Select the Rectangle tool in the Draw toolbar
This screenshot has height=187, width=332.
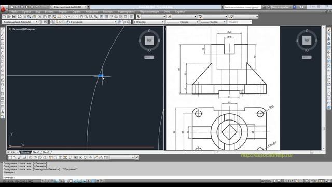click(x=3, y=48)
